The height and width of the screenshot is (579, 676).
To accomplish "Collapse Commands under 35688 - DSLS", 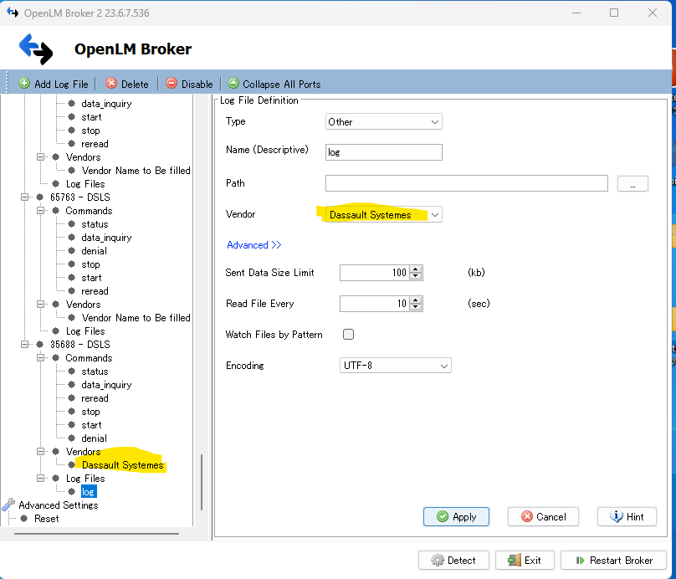I will [x=40, y=358].
